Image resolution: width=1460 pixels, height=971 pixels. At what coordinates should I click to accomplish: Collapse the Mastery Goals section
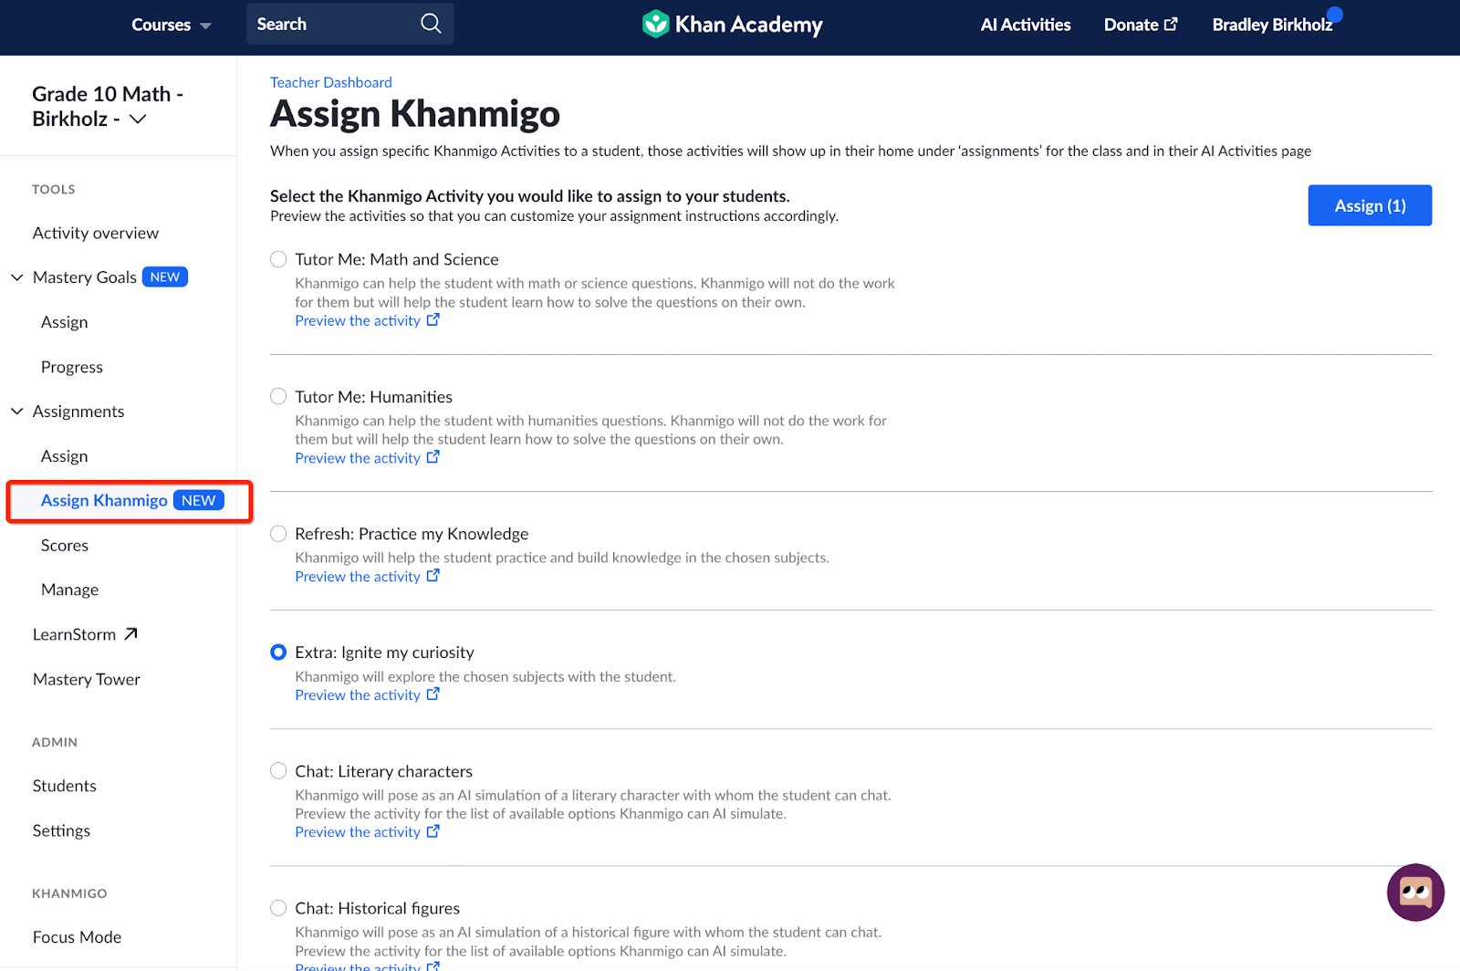click(16, 277)
